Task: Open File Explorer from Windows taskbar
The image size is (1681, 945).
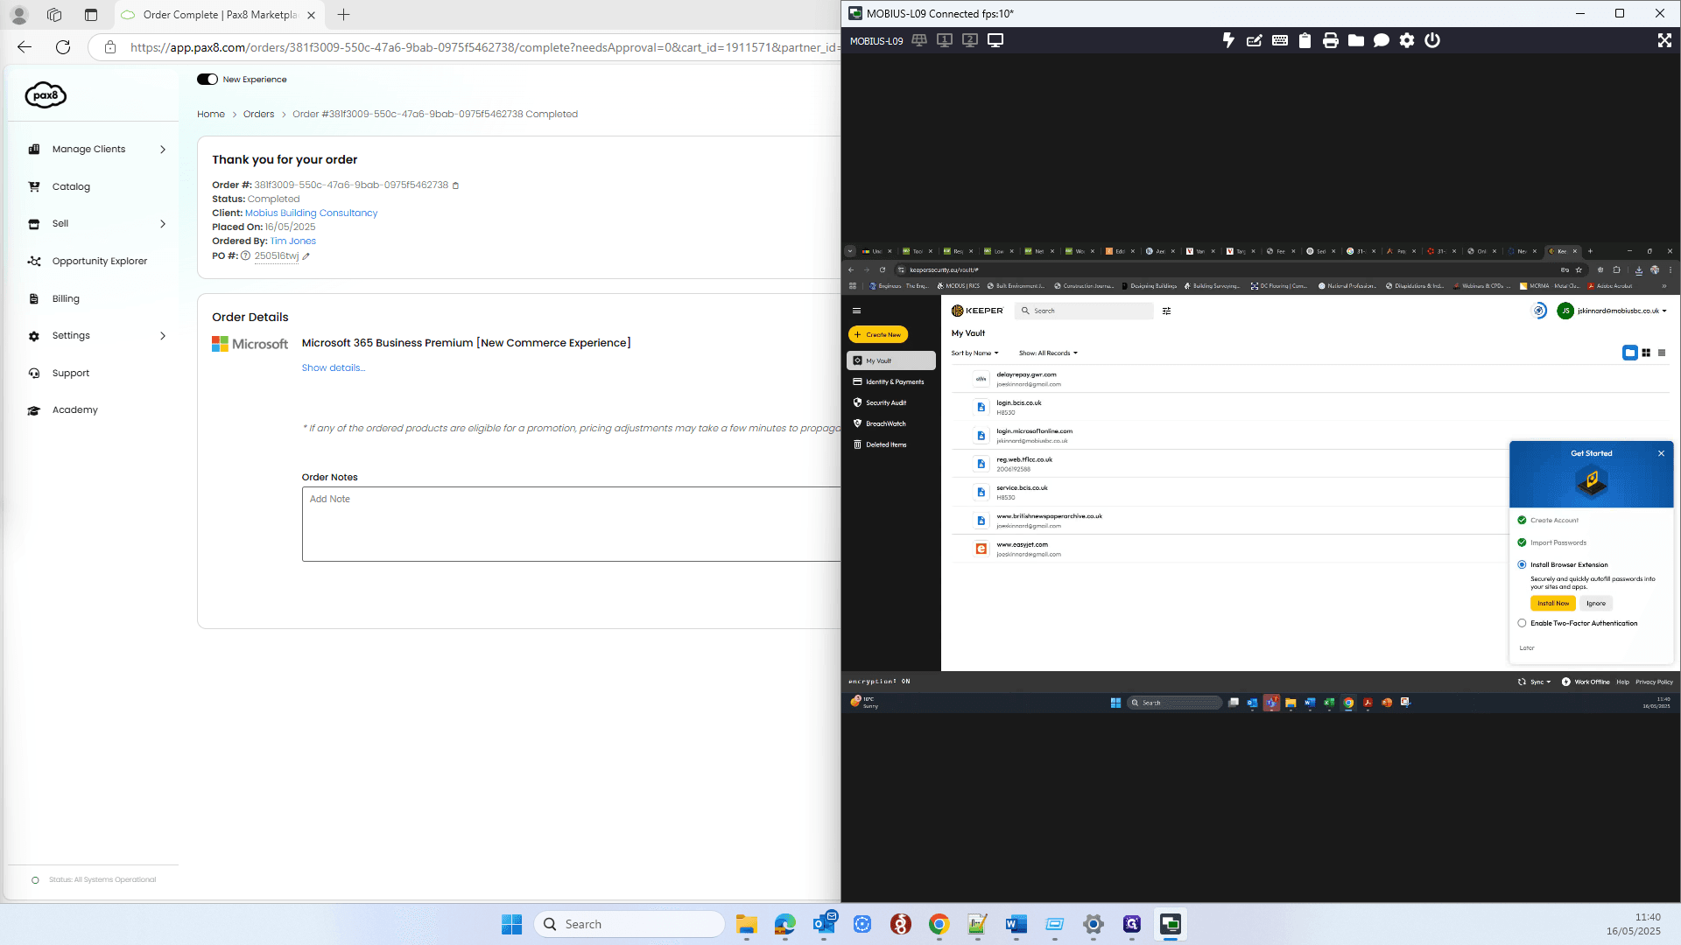Action: [x=747, y=924]
